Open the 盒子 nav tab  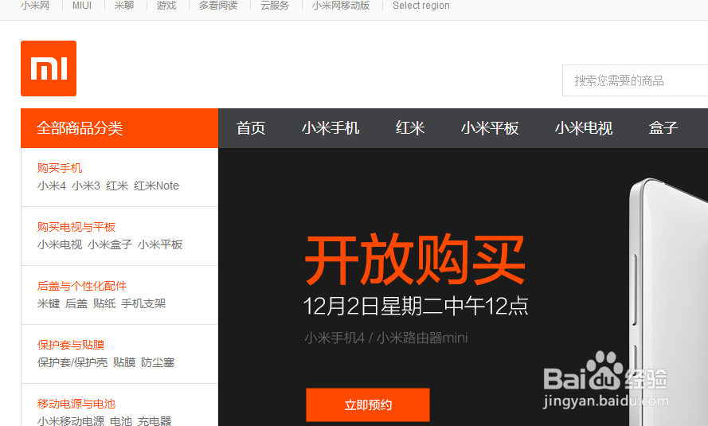click(x=663, y=128)
